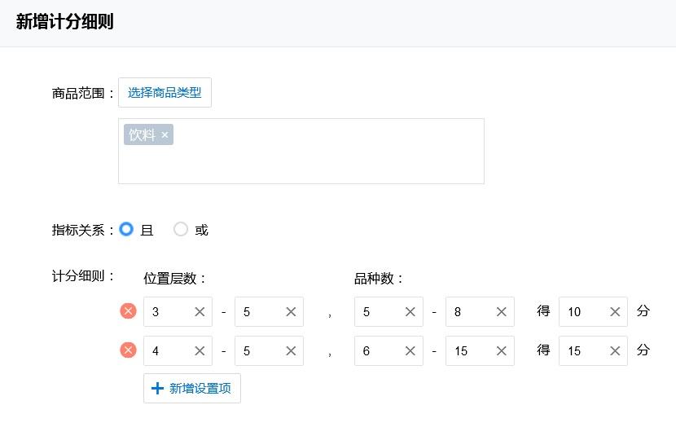Image resolution: width=676 pixels, height=427 pixels.
Task: Focus second row's starting 品种数 field with 6
Action: 379,350
